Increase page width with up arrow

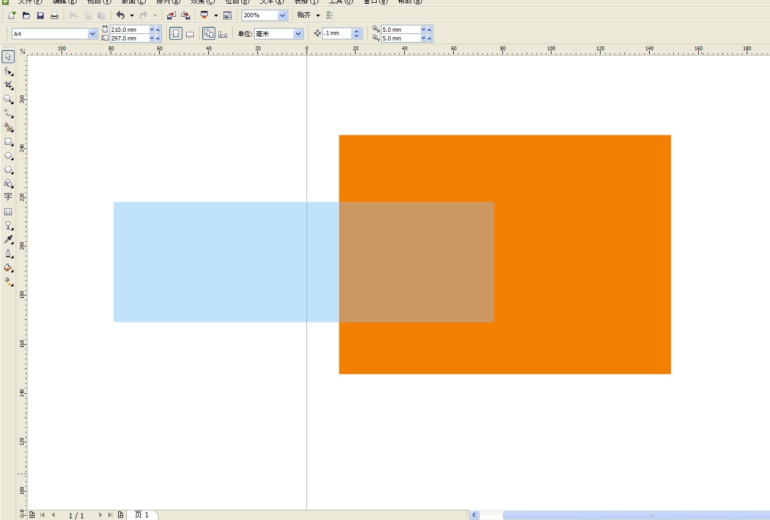(x=158, y=30)
